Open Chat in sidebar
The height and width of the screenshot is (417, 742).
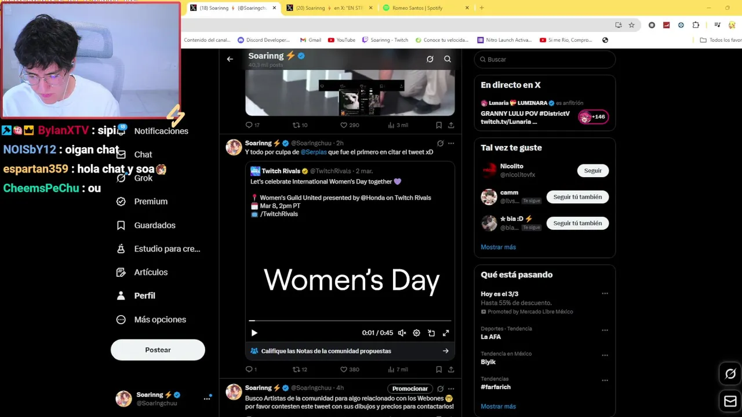pos(134,155)
